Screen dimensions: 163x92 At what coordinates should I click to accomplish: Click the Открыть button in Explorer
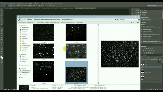point(30,23)
